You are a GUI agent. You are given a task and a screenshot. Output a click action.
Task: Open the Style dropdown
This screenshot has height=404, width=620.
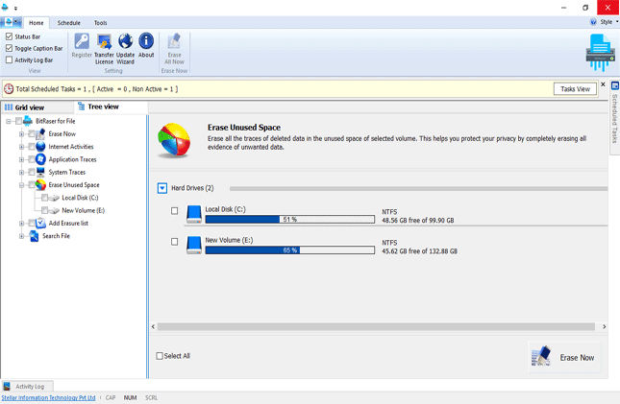(x=608, y=22)
